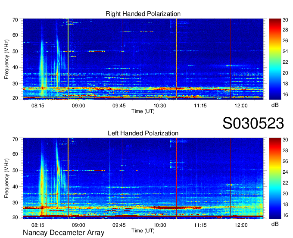This screenshot has width=293, height=238.
Task: Click the dark red vertical line near 11:48 in bottom spectrogram
Action: [230, 178]
